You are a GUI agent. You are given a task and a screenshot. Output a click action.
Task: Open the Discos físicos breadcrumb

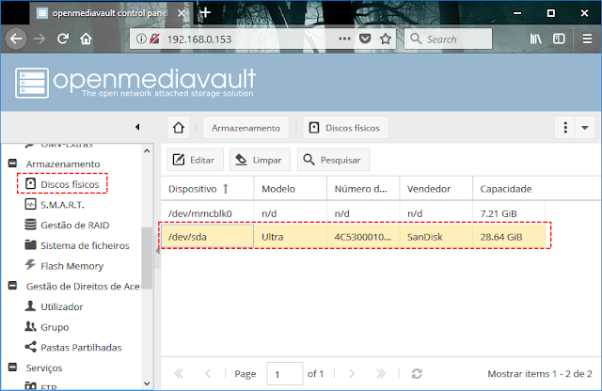pos(346,128)
